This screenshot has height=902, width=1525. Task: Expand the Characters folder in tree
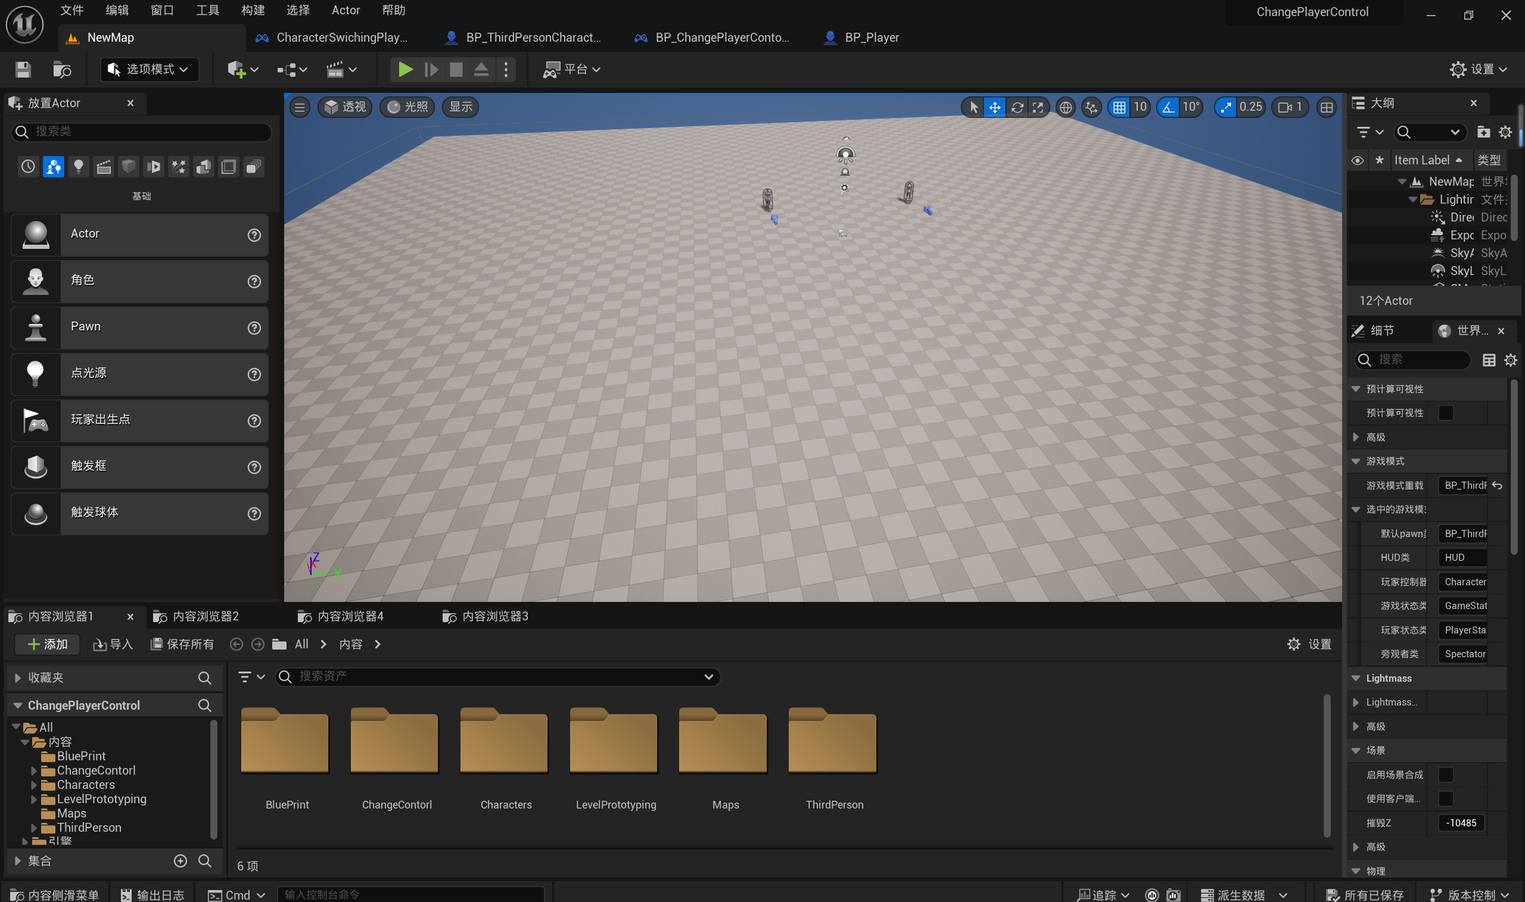pos(34,784)
